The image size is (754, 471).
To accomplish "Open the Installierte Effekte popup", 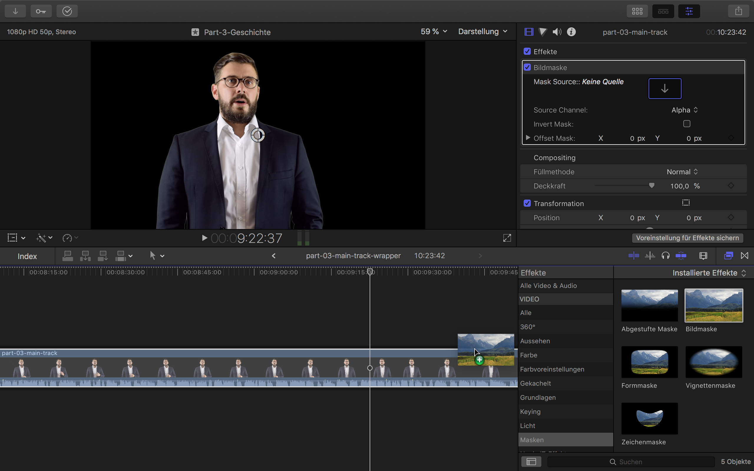I will click(709, 273).
